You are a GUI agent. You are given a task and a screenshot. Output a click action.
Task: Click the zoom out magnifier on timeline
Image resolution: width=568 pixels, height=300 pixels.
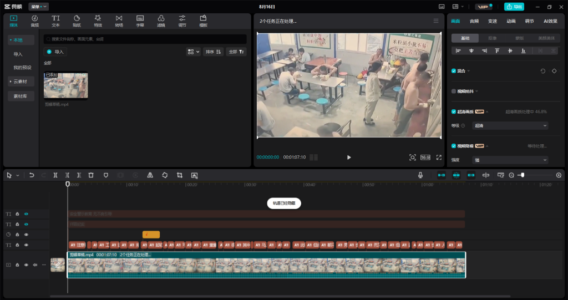[511, 175]
